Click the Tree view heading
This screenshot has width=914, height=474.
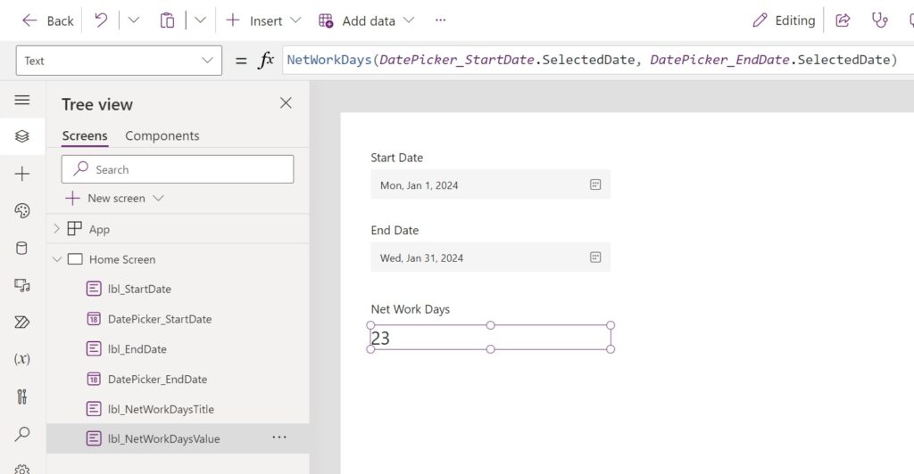[x=97, y=104]
